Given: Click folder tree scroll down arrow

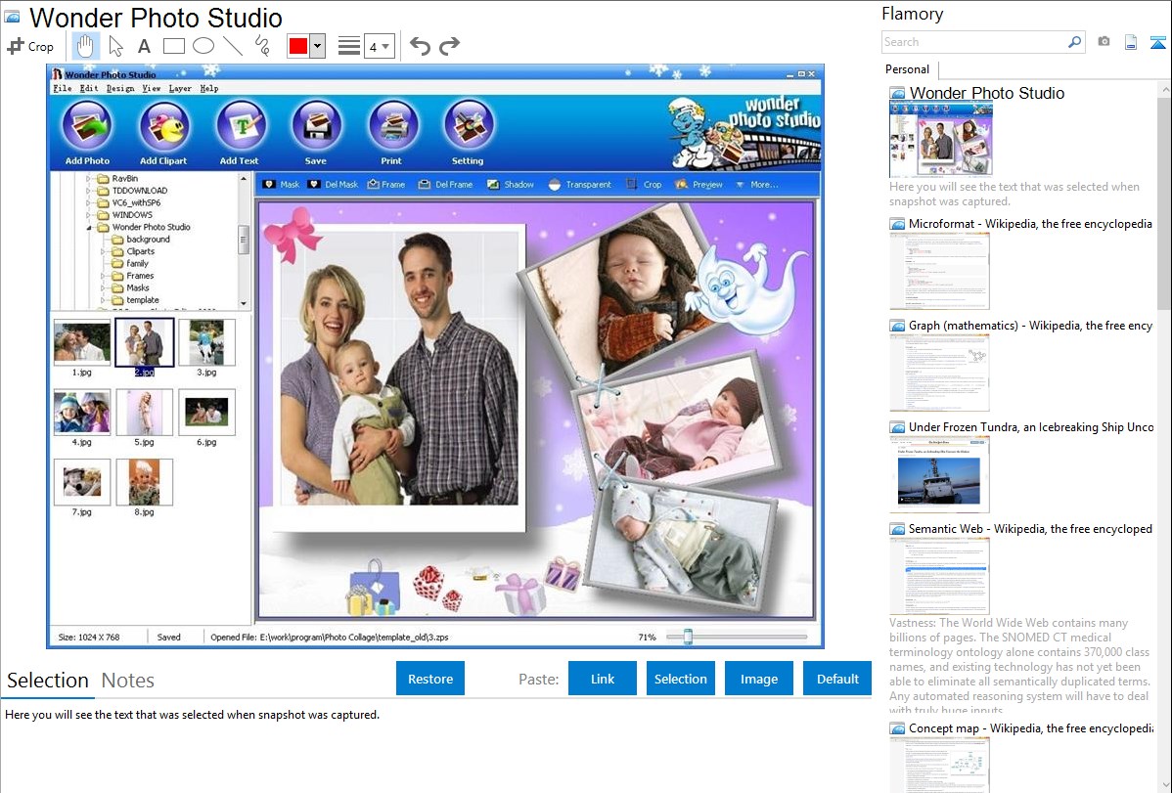Looking at the screenshot, I should [243, 303].
